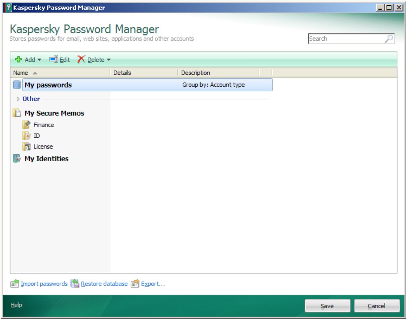
Task: Click the Edit toolbar button
Action: (60, 59)
